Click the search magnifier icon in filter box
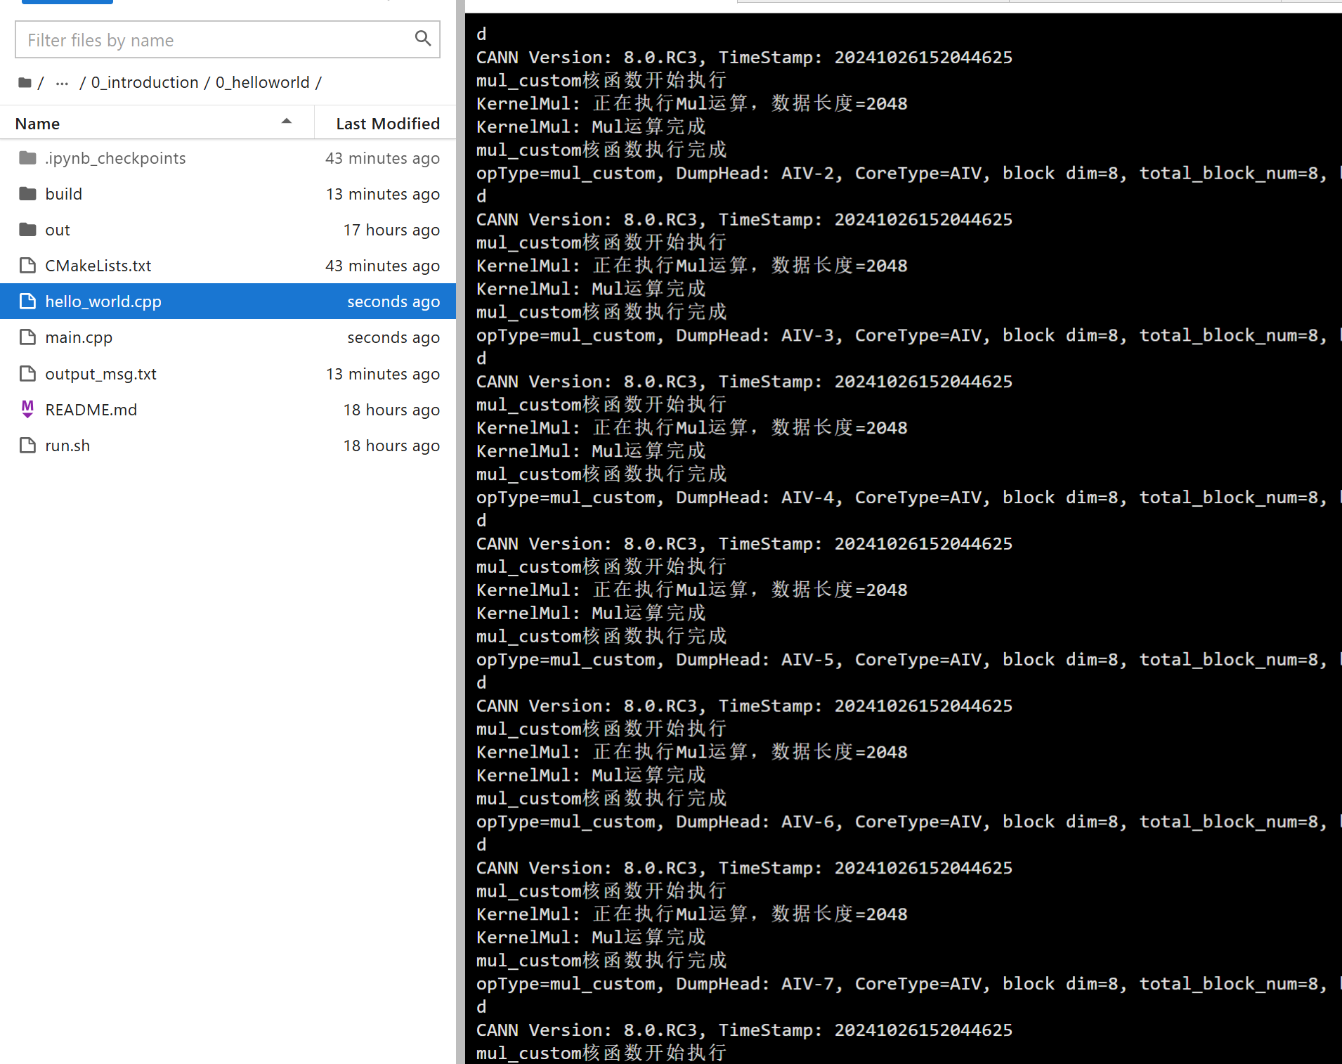The image size is (1342, 1064). tap(423, 39)
